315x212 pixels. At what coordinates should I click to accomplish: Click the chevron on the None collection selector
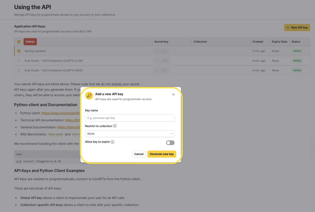tap(172, 134)
